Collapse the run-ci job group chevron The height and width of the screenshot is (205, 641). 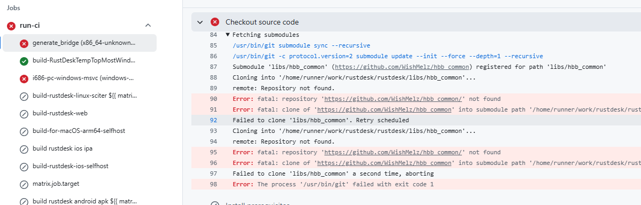149,25
